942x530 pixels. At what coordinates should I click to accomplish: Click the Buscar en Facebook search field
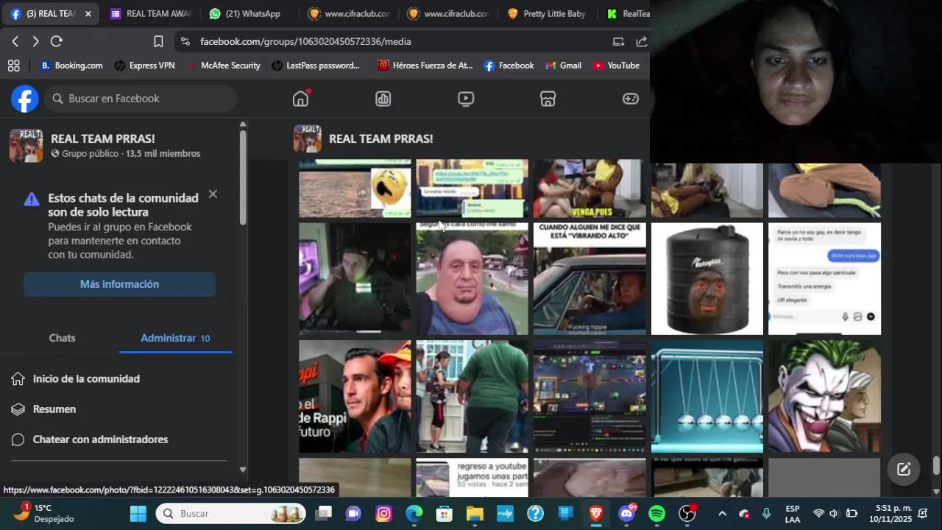[x=140, y=99]
